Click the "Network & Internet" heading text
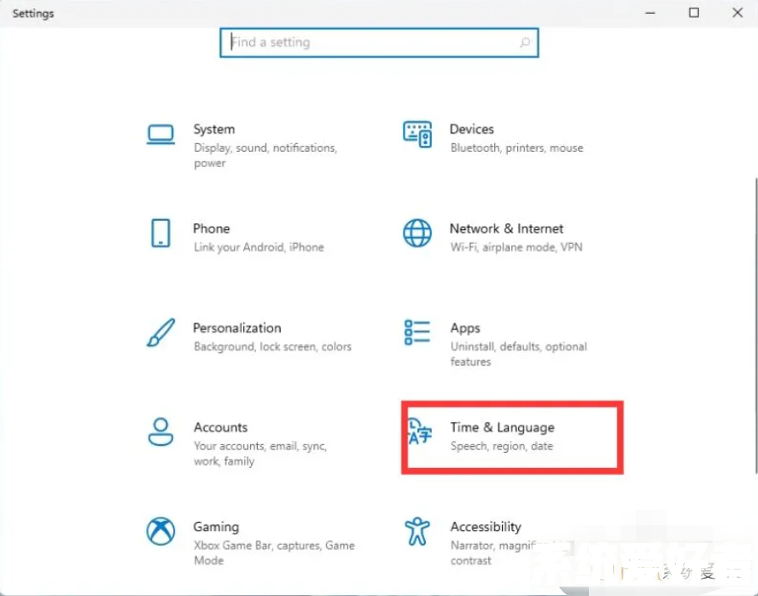Screen dimensions: 758x596 [x=506, y=229]
